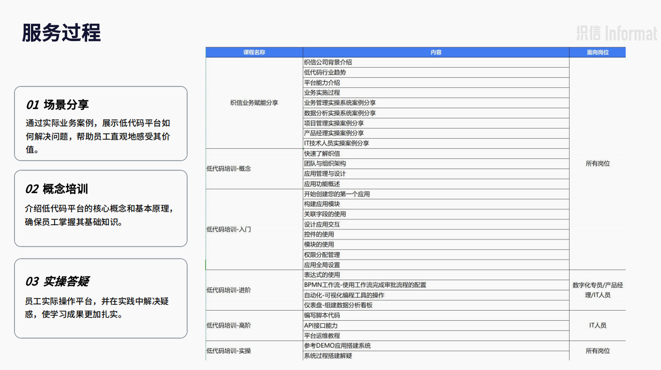Click the slide title "服务过程"
The width and height of the screenshot is (661, 370).
click(61, 33)
